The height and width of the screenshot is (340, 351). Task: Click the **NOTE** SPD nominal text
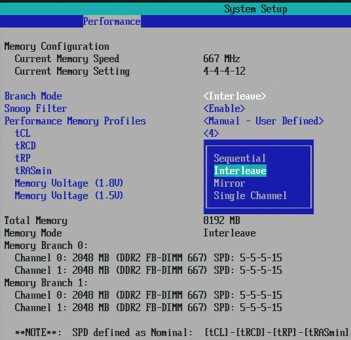[x=182, y=332]
